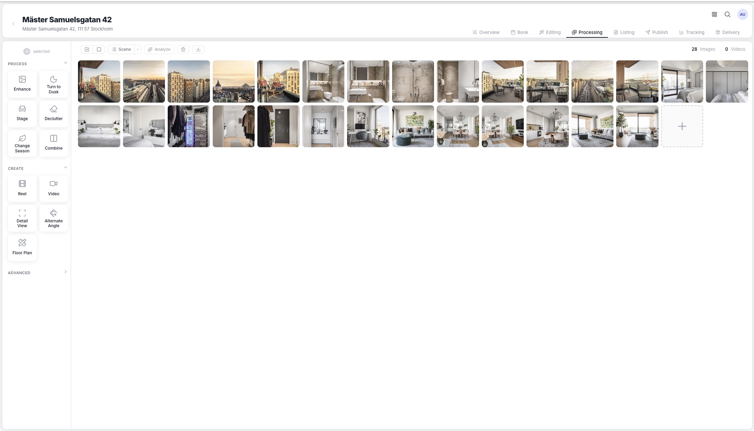Click the Scene grouping button
This screenshot has height=431, width=754.
pyautogui.click(x=121, y=49)
